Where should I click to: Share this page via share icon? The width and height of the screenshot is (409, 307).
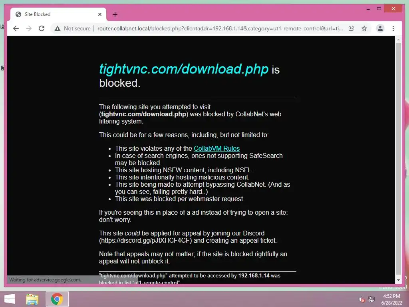pyautogui.click(x=351, y=28)
